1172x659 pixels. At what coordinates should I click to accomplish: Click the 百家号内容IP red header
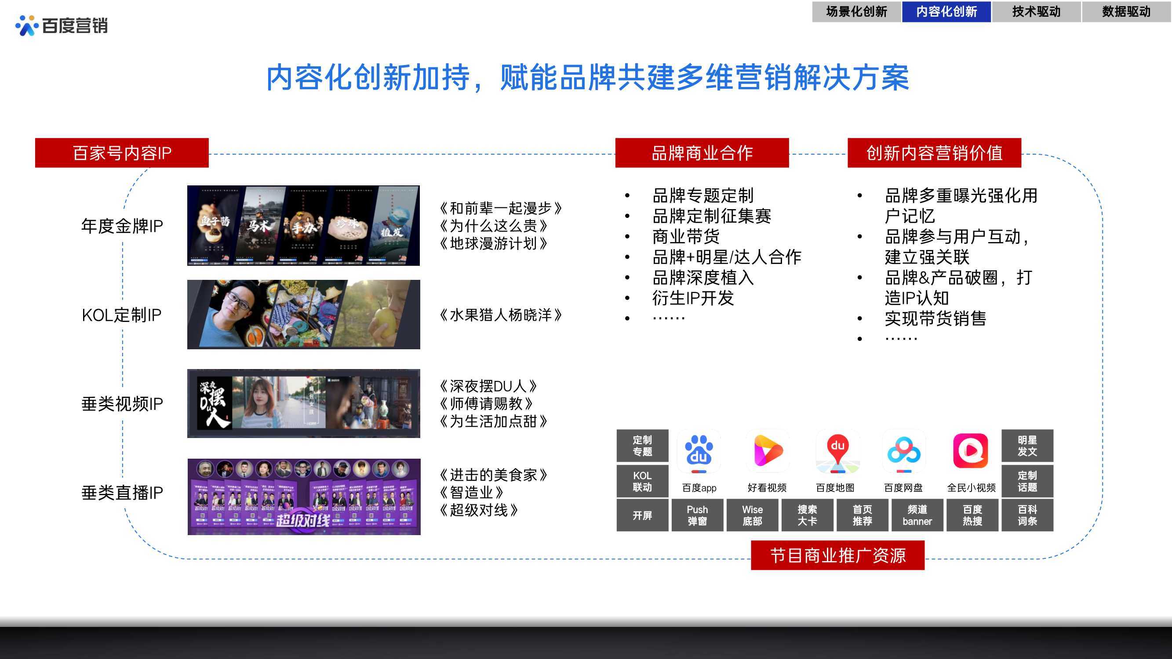[x=122, y=153]
